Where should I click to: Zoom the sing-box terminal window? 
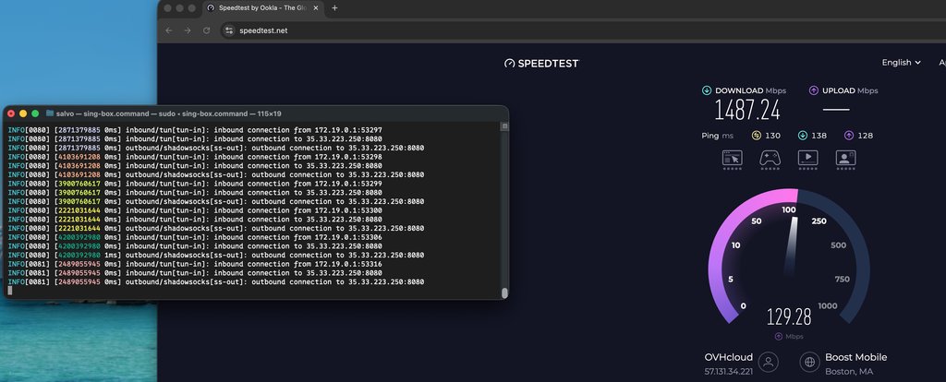(x=35, y=113)
